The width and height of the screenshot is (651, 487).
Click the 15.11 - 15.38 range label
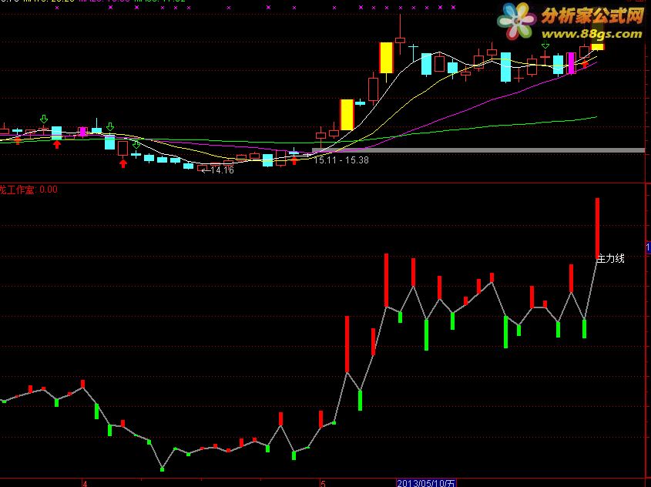[341, 160]
